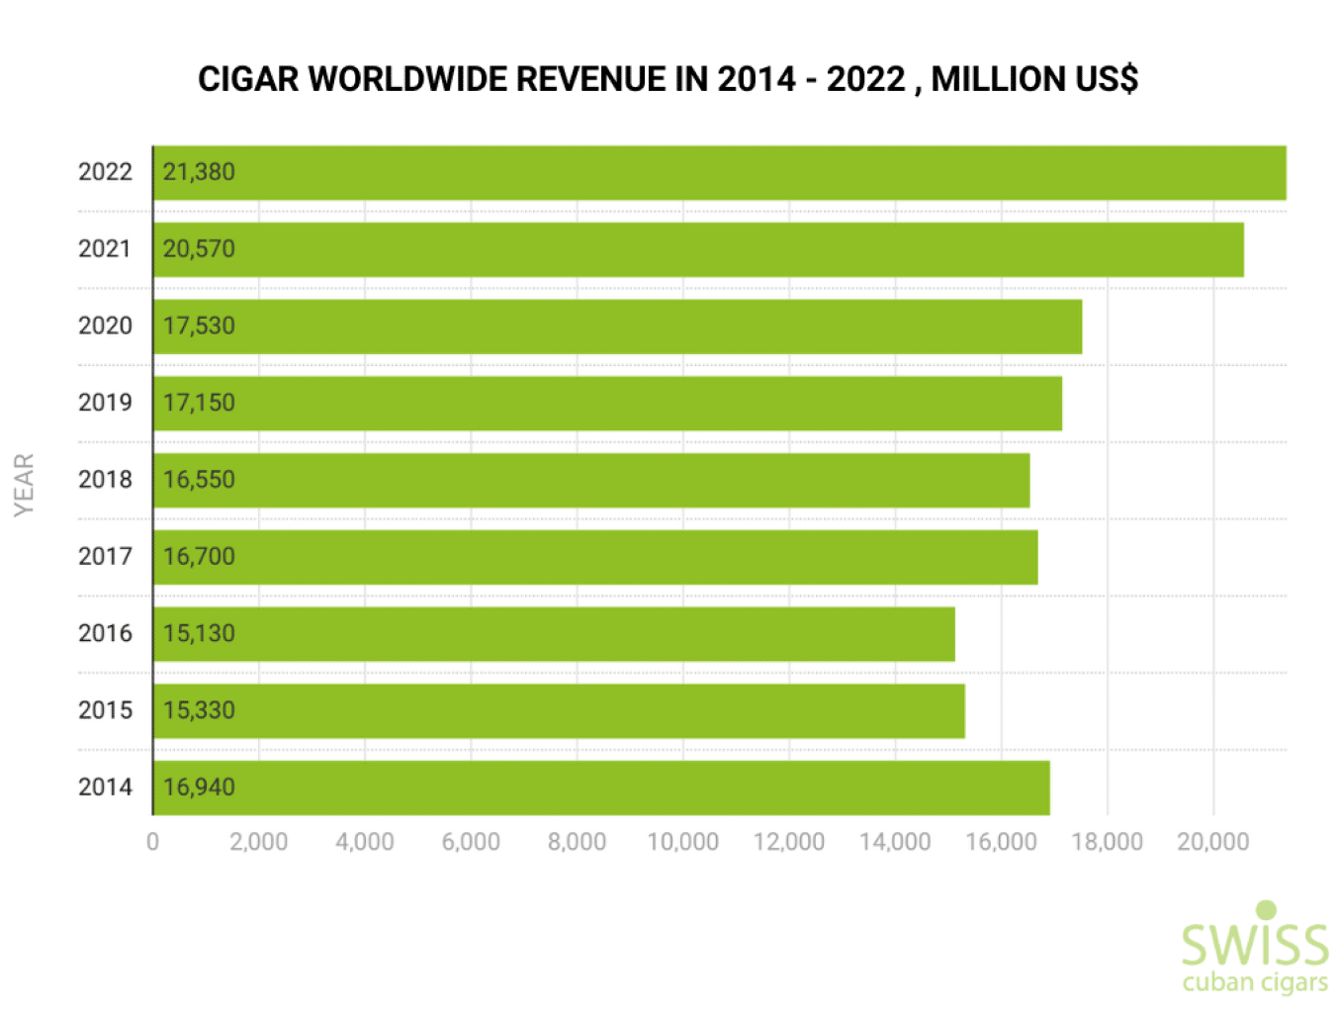Viewport: 1337px width, 1011px height.
Task: Select the 2014 year label
Action: (x=105, y=787)
